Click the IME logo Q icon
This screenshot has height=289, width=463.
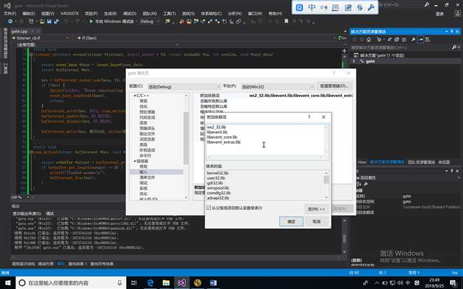click(x=299, y=7)
